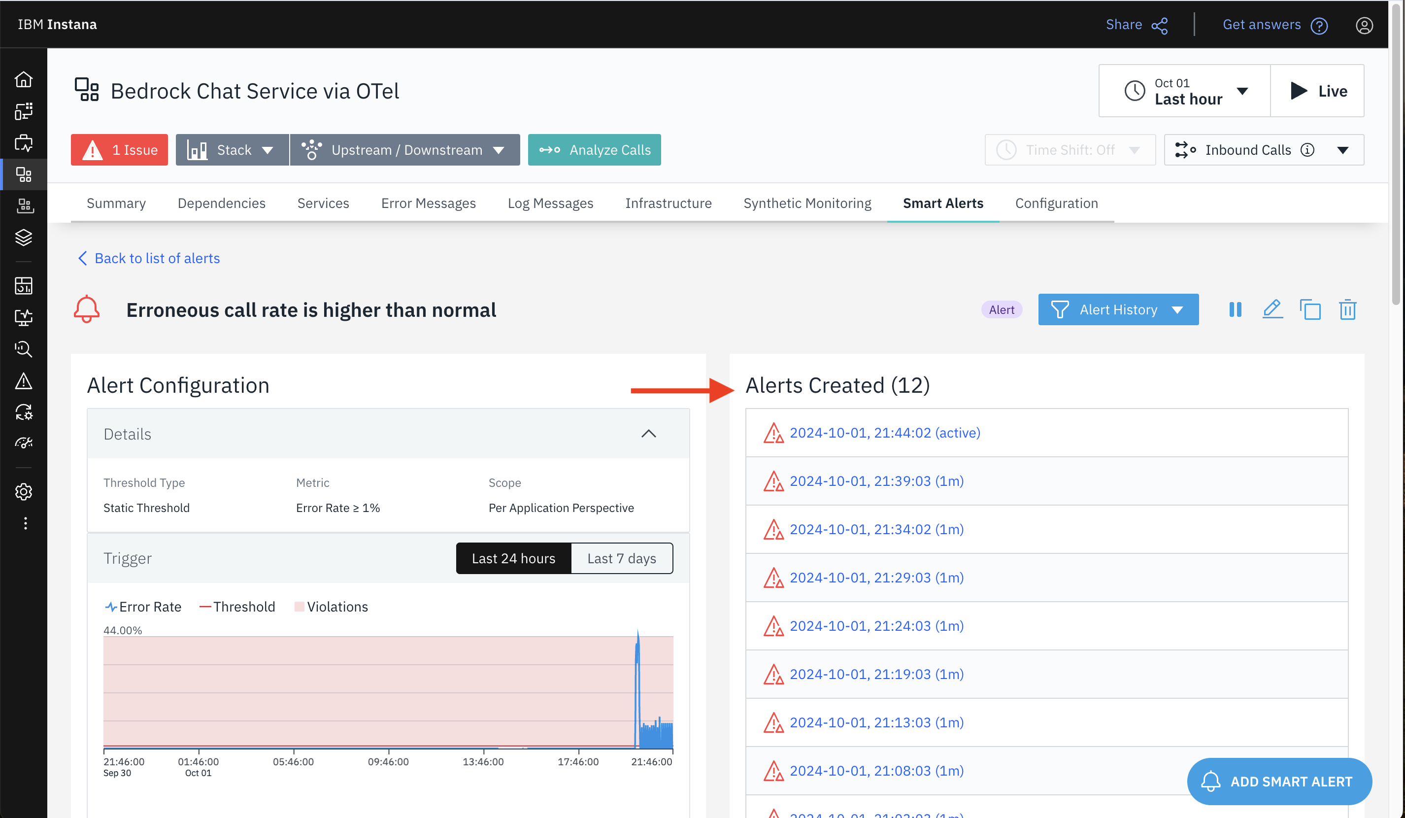1405x818 pixels.
Task: Switch trigger view to Last 7 days
Action: pyautogui.click(x=622, y=558)
